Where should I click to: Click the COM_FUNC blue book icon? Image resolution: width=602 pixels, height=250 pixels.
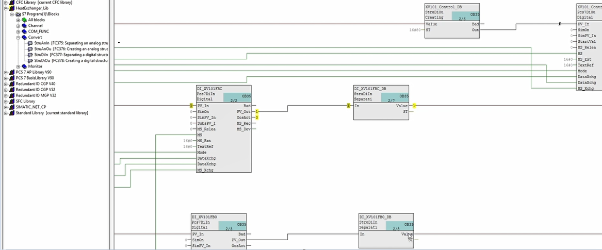[24, 31]
